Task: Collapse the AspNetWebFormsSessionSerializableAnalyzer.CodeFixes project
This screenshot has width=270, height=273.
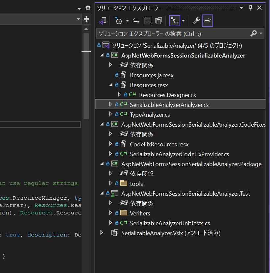Action: (x=102, y=124)
